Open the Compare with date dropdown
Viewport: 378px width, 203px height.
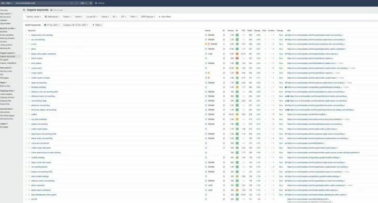point(76,25)
